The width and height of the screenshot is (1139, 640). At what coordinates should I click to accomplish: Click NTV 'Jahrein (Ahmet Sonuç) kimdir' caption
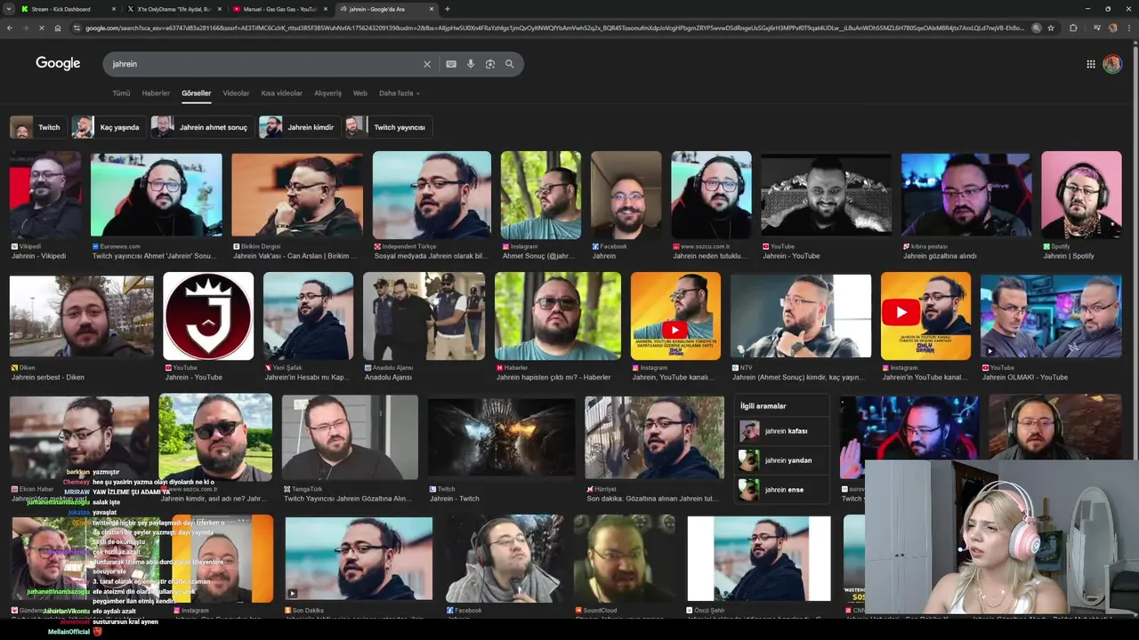pyautogui.click(x=797, y=377)
